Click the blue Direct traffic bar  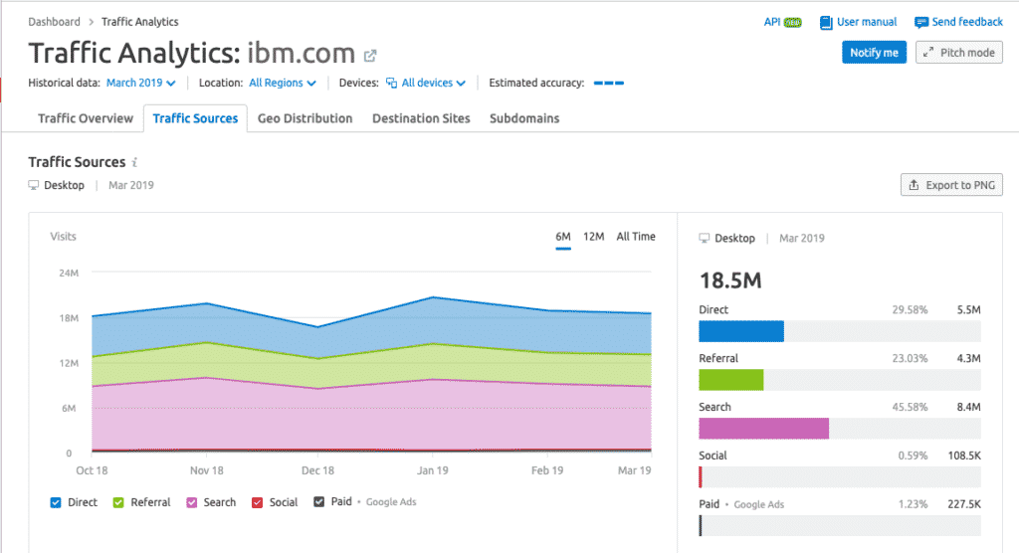click(740, 331)
